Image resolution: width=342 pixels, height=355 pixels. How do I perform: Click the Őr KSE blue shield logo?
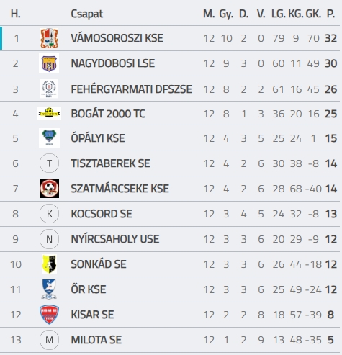(49, 289)
